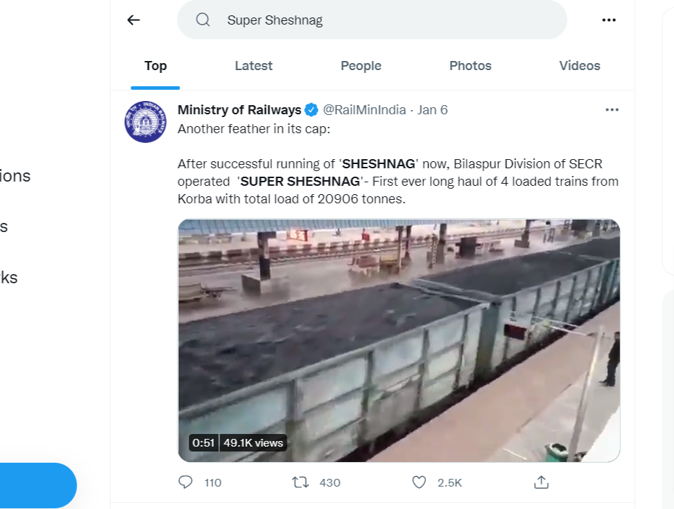Click the Jan 6 timestamp link
Image resolution: width=674 pixels, height=509 pixels.
[432, 110]
